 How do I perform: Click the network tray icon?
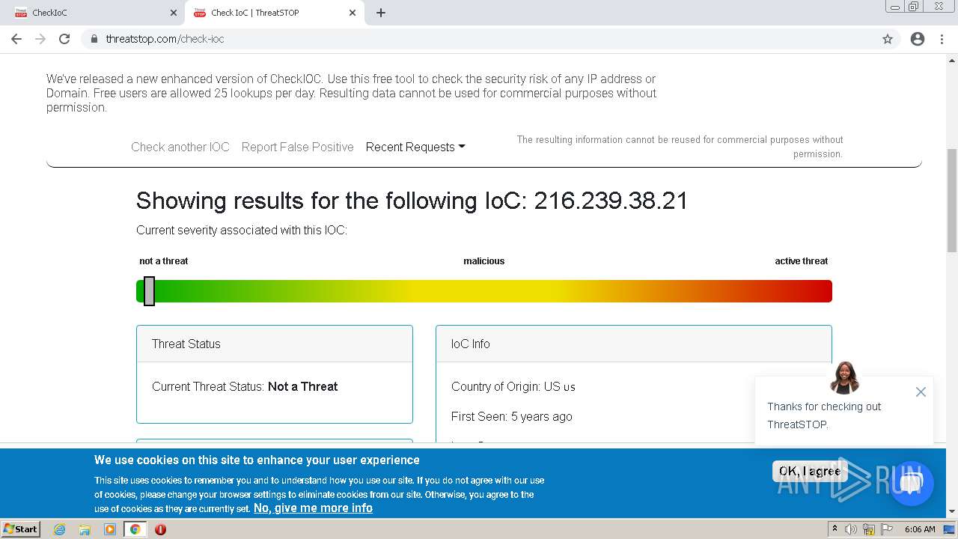point(869,529)
